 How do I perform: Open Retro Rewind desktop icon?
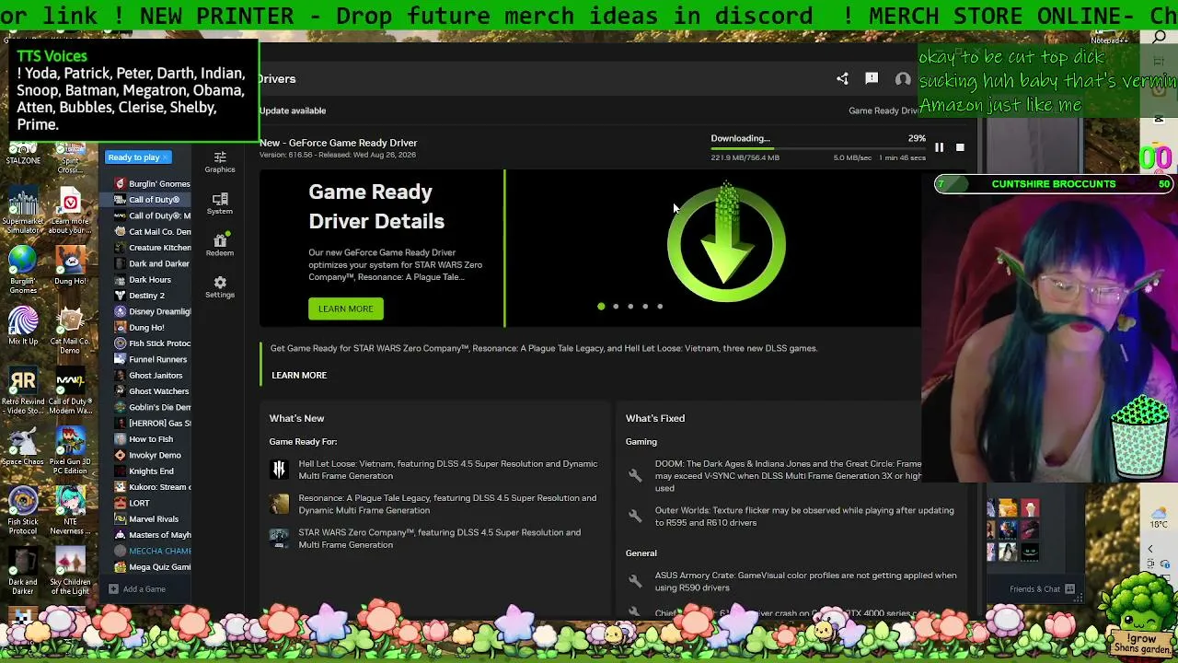tap(23, 390)
